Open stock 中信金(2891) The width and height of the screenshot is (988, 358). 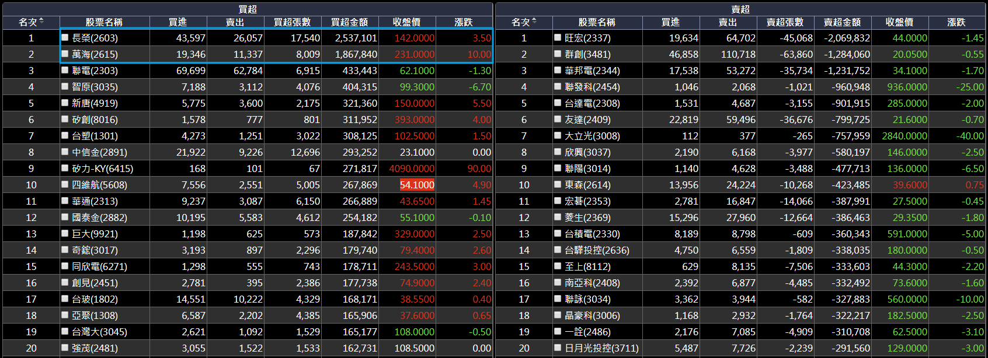click(99, 152)
